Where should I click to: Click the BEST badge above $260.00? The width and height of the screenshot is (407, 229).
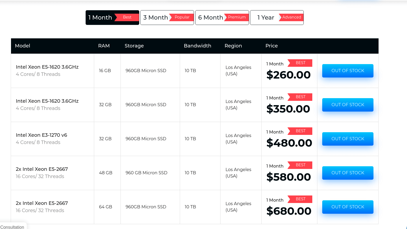coord(300,63)
